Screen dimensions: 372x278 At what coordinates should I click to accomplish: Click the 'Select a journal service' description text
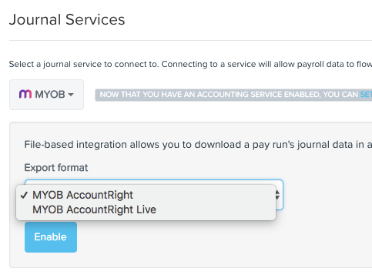[x=190, y=64]
